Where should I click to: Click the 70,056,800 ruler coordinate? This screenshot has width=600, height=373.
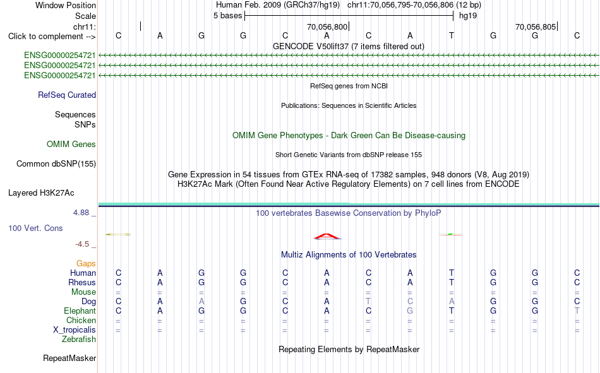(x=327, y=27)
